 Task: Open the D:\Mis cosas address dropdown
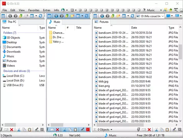[x=163, y=16]
